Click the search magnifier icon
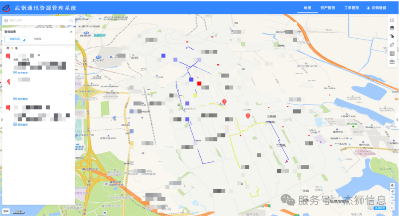Screen dimensions: 399x216 [x=71, y=20]
